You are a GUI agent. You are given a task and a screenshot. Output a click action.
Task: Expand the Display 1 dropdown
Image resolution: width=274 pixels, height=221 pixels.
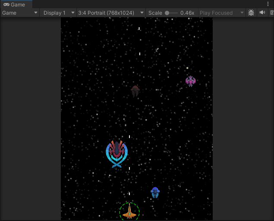coord(59,13)
